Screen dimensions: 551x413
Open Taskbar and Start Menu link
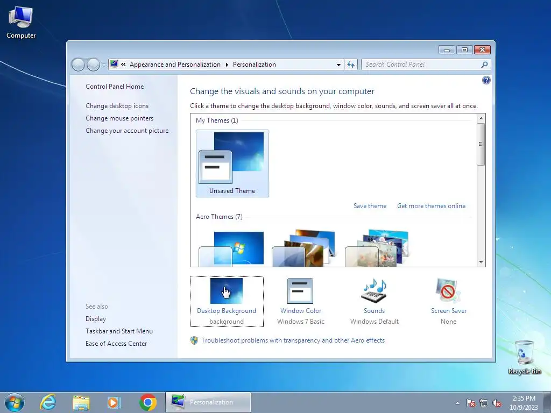click(119, 331)
